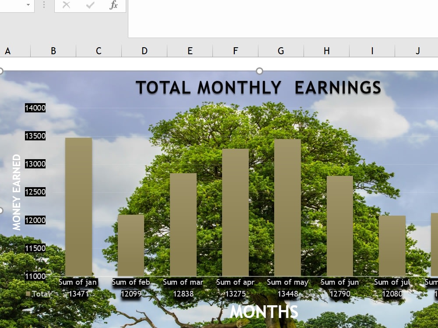This screenshot has height=328, width=438.
Task: Select column F header
Action: (236, 51)
